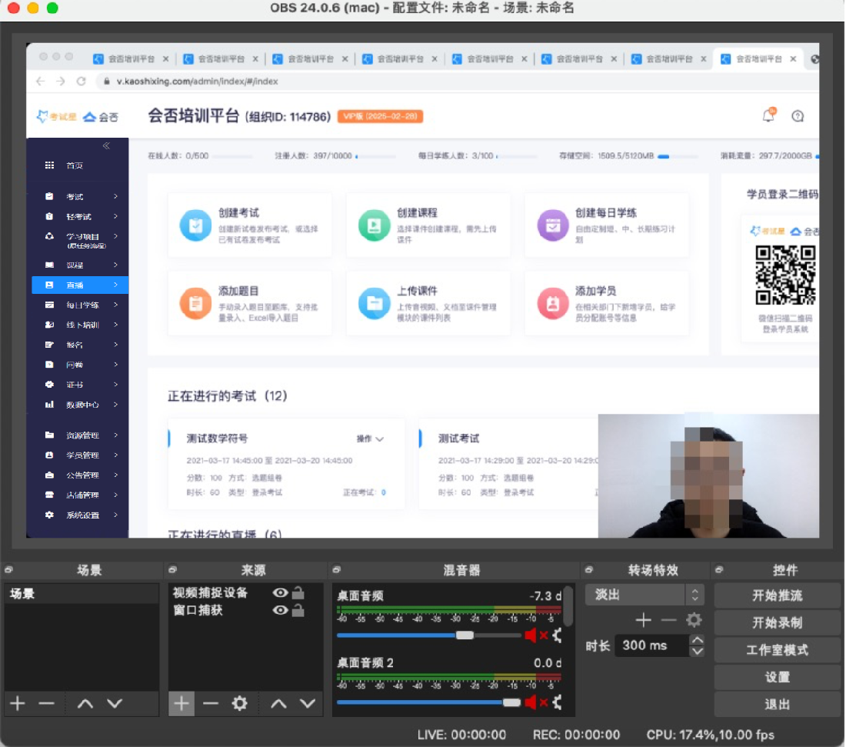This screenshot has width=846, height=747.
Task: Adjust 桌面音频 volume slider
Action: click(x=465, y=635)
